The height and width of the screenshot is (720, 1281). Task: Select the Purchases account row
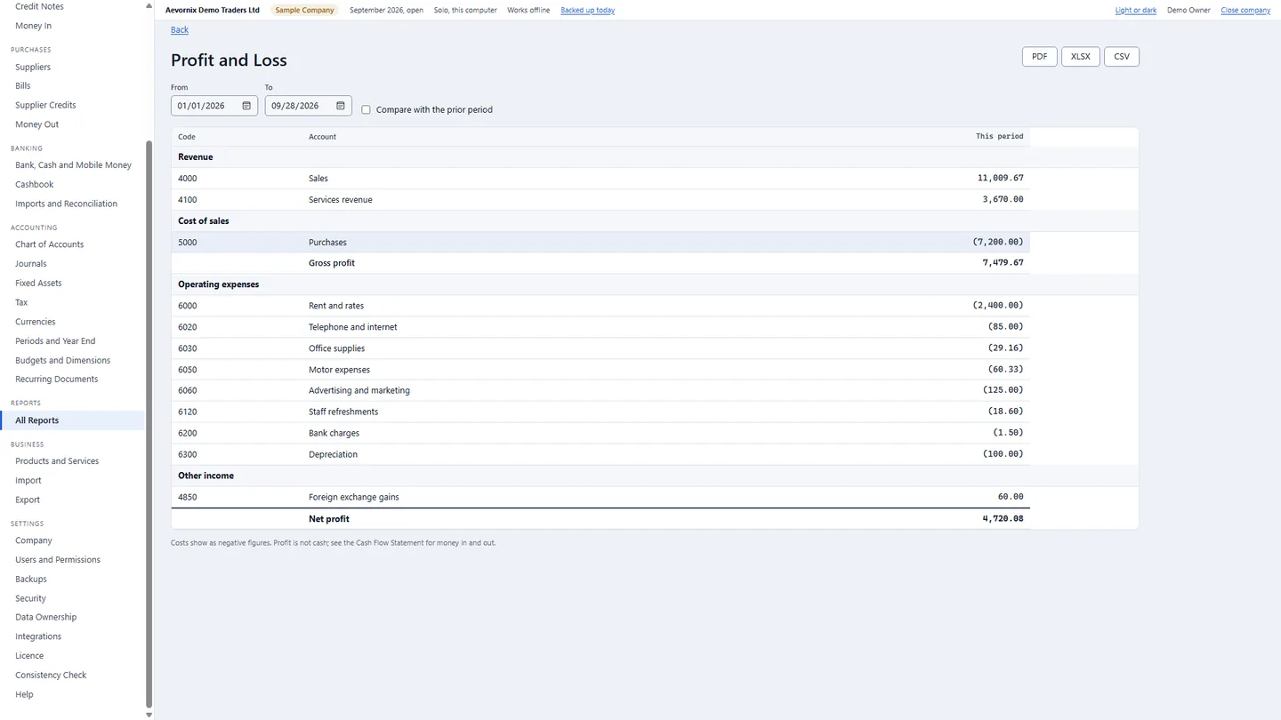[600, 242]
